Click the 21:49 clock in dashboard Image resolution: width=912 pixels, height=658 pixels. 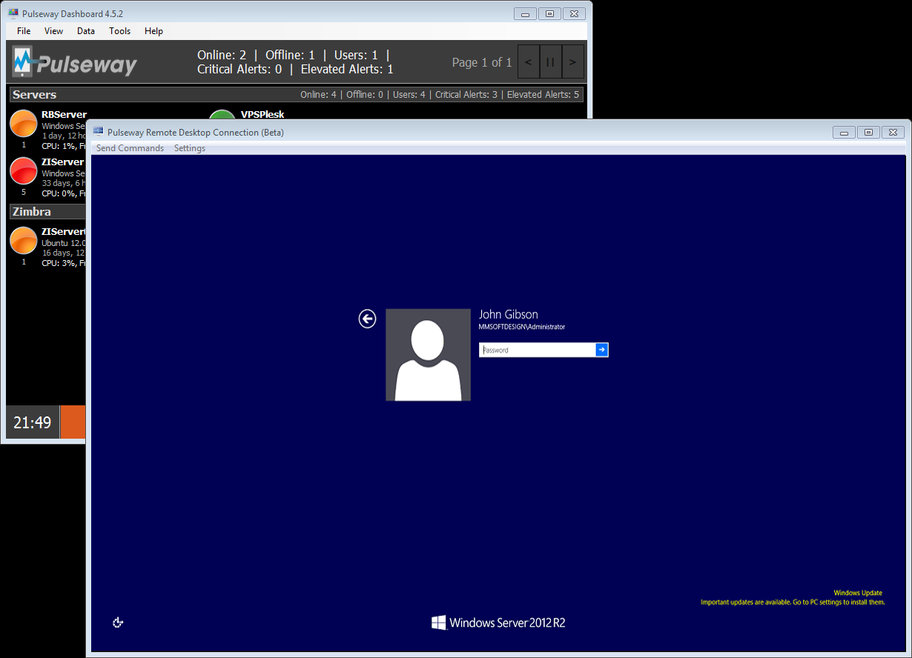tap(33, 422)
